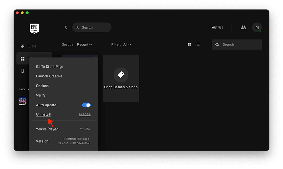Choose Verify in the context menu

click(x=41, y=95)
